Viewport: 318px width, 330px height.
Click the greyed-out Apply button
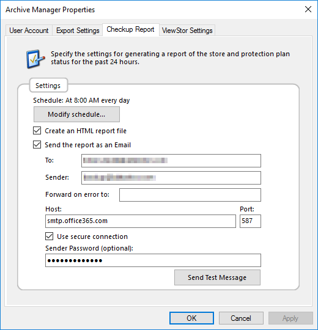(290, 318)
